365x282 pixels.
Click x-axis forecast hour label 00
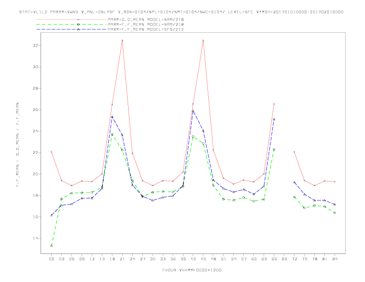tap(52, 259)
